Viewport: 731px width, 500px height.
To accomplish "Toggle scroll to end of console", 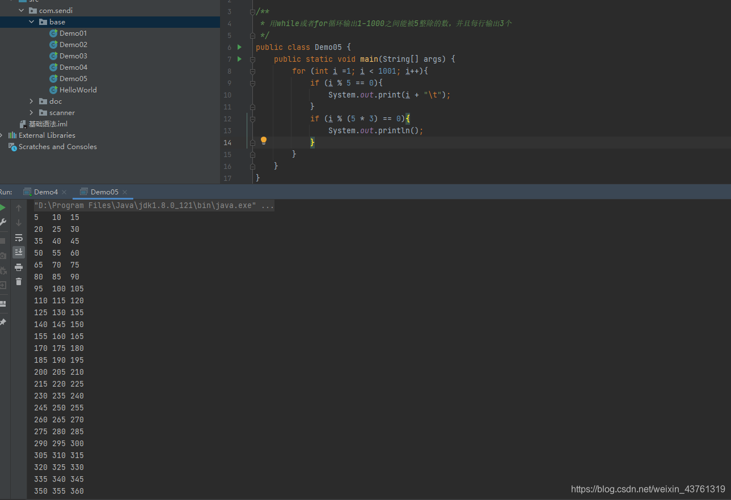I will pyautogui.click(x=19, y=252).
